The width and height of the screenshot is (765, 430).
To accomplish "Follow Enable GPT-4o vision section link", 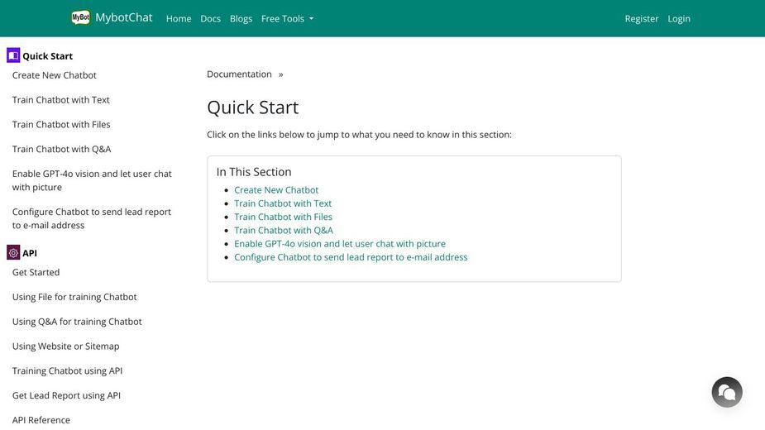I will pyautogui.click(x=340, y=244).
